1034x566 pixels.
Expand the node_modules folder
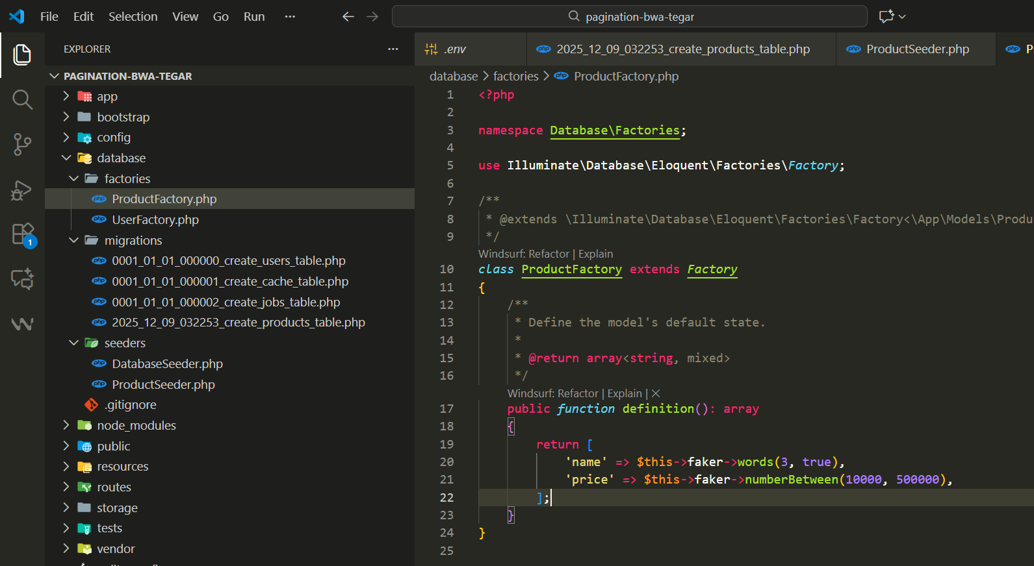pyautogui.click(x=136, y=425)
